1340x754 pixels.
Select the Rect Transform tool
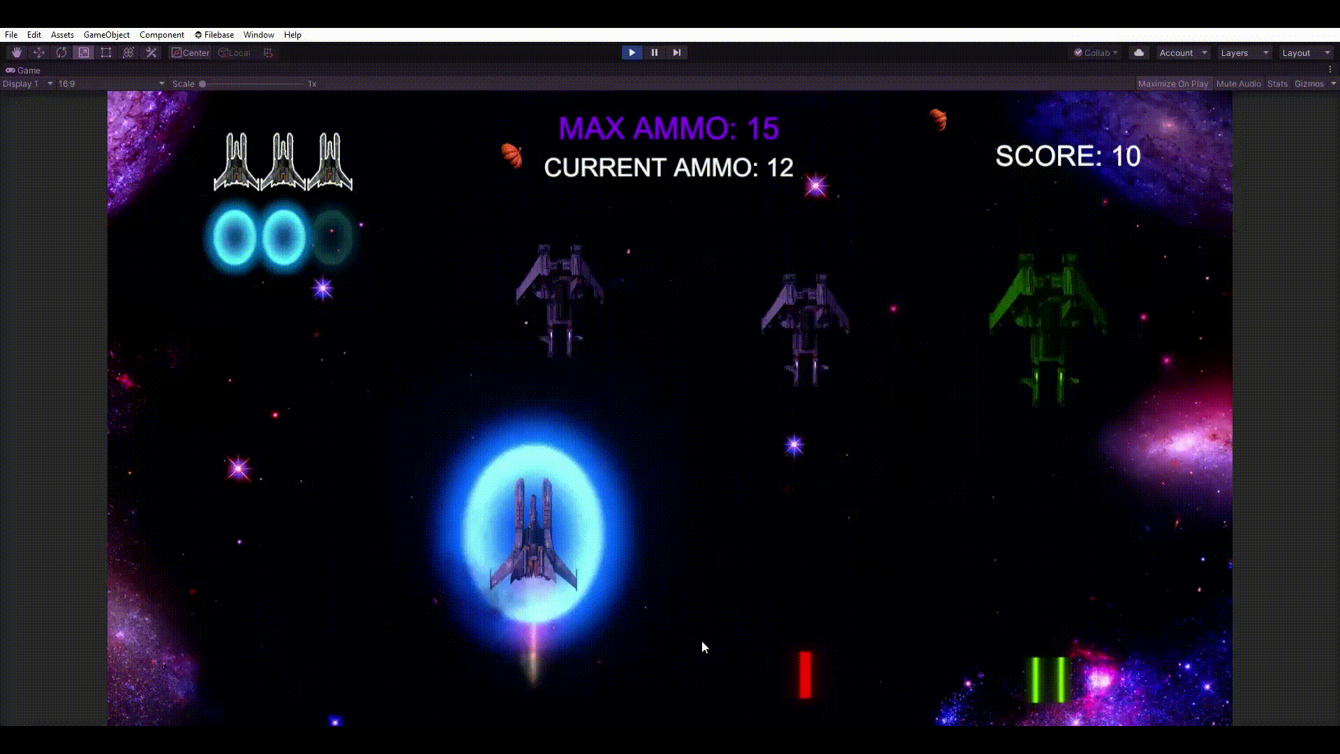coord(106,53)
